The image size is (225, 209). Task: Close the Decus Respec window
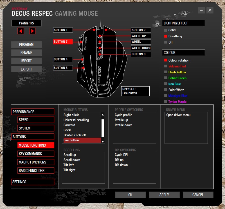click(210, 10)
